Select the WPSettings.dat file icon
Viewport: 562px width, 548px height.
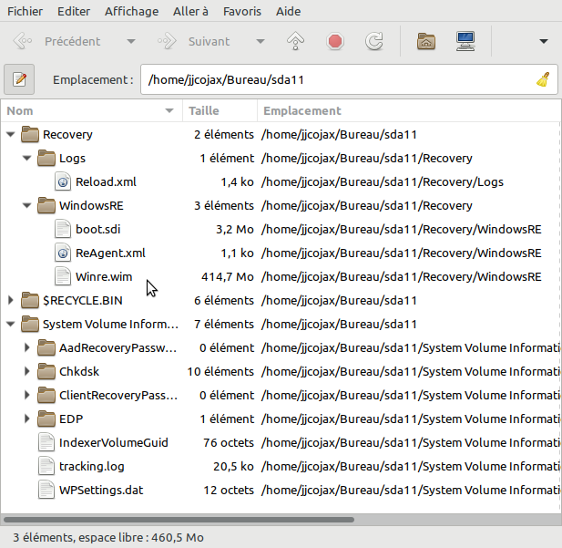(x=46, y=490)
